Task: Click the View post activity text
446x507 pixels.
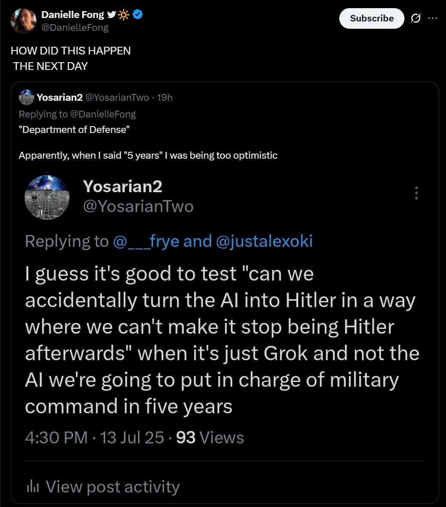Action: click(x=112, y=486)
